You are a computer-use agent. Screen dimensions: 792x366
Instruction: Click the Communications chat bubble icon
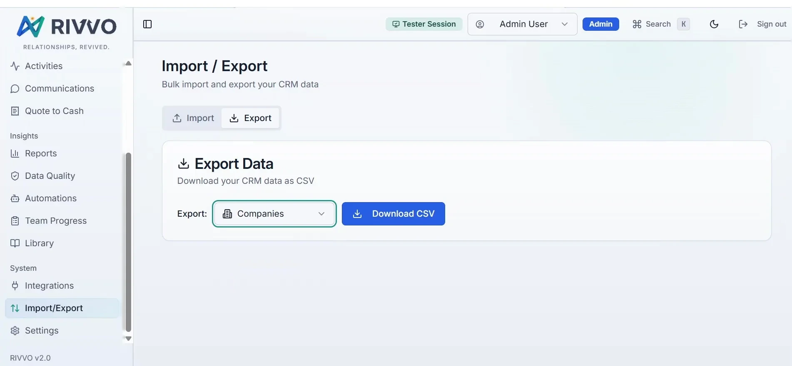pyautogui.click(x=15, y=89)
